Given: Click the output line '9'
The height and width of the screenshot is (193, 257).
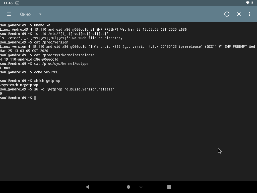Looking at the screenshot, I should [1, 93].
